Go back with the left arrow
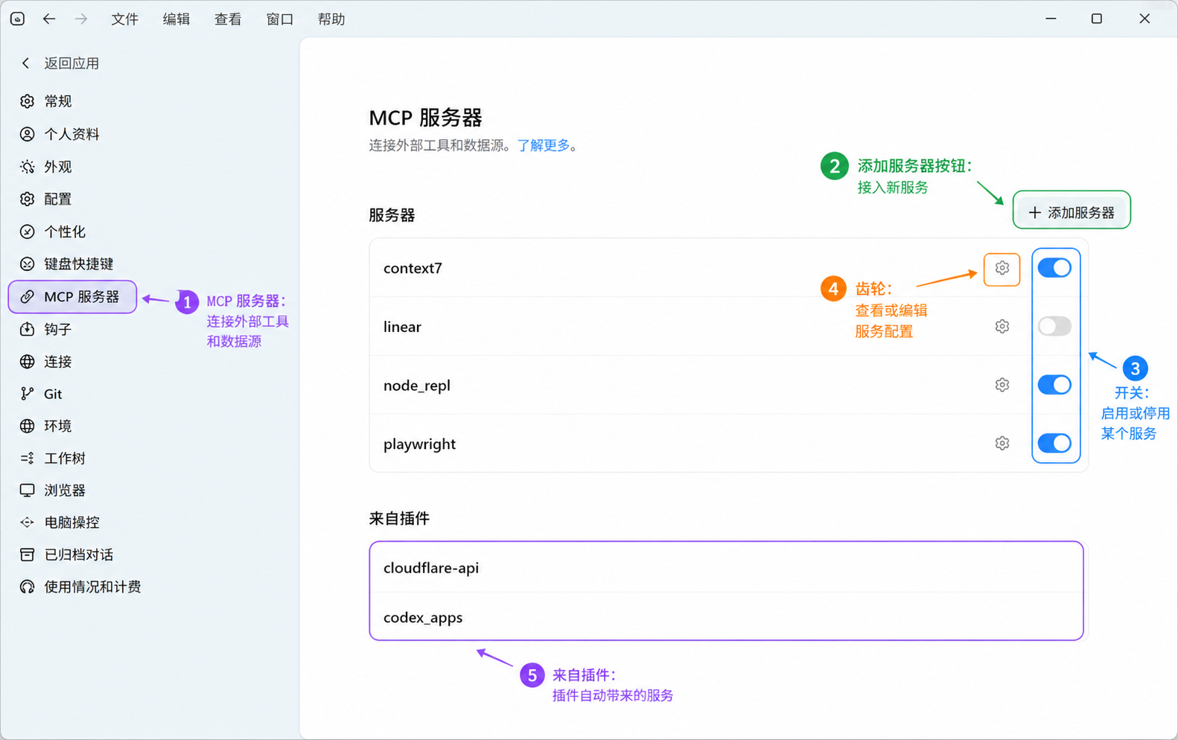The image size is (1178, 740). [x=49, y=19]
